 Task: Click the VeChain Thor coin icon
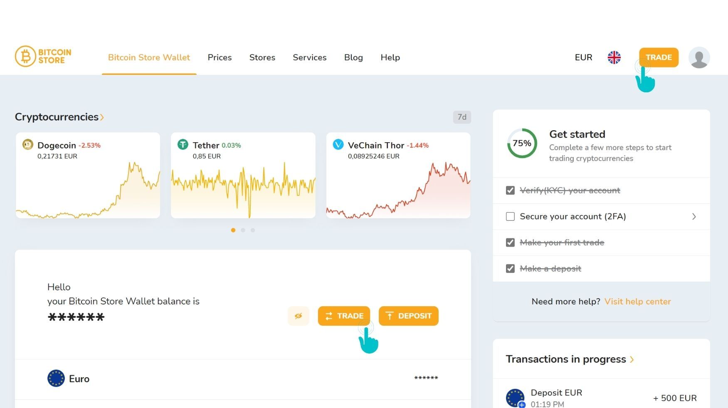(x=338, y=144)
